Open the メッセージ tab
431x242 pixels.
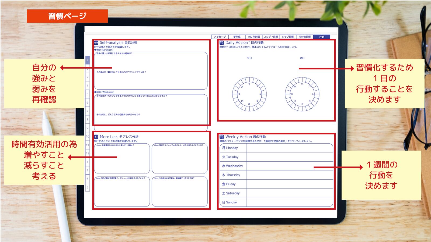click(220, 37)
